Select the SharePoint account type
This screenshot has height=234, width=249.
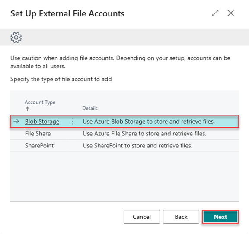pos(39,146)
